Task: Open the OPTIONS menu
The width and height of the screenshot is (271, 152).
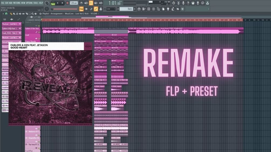Action: [x=29, y=3]
